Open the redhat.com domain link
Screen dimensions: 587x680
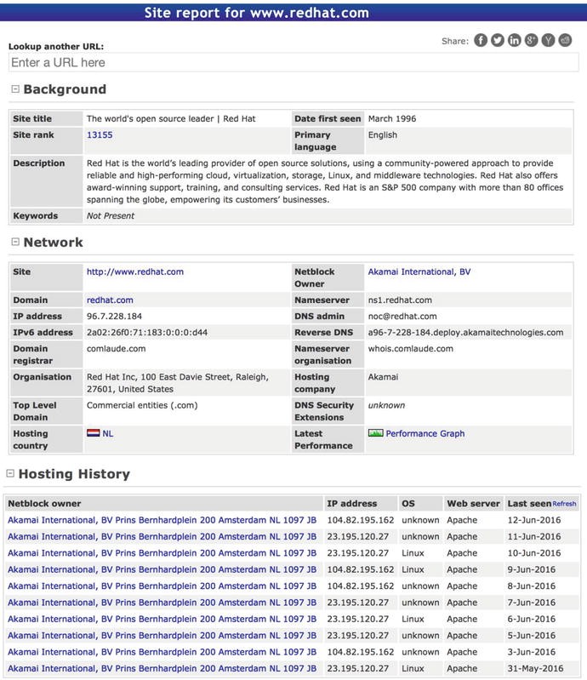click(x=110, y=300)
